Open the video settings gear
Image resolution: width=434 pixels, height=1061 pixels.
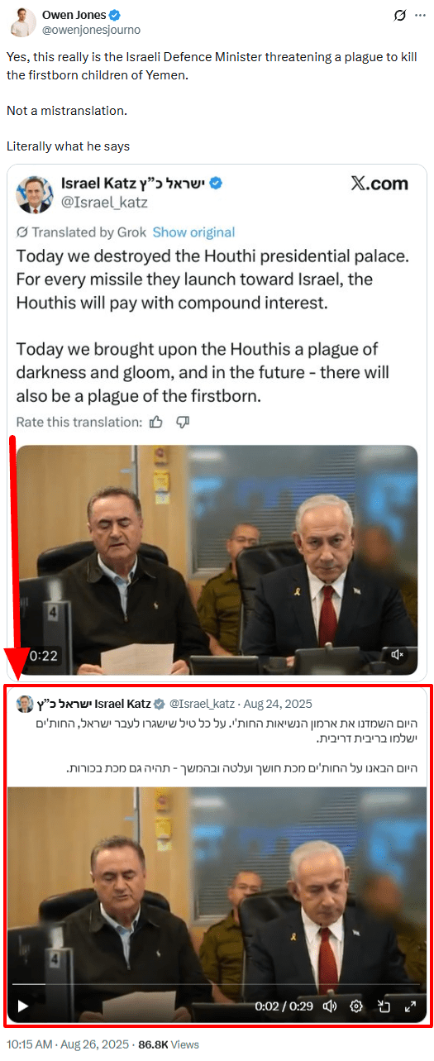pos(356,1006)
